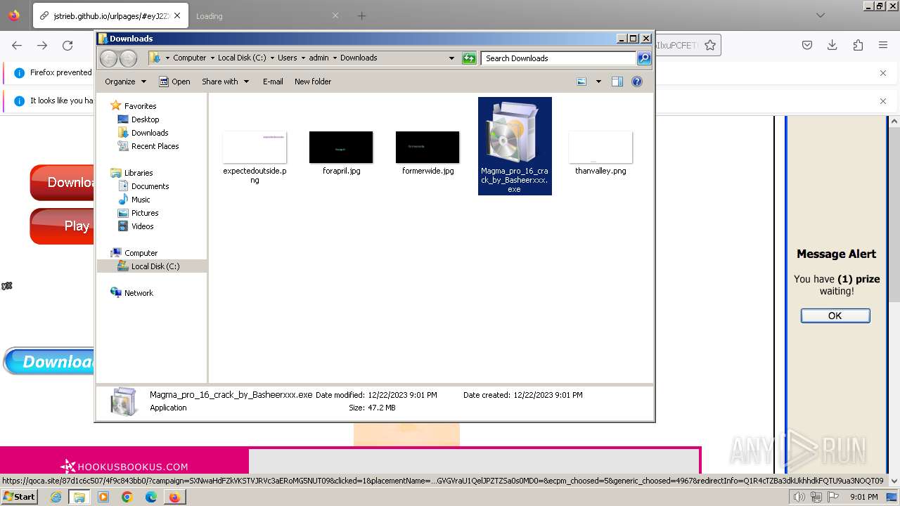Image resolution: width=900 pixels, height=506 pixels.
Task: Toggle the preview pane icon
Action: click(617, 82)
